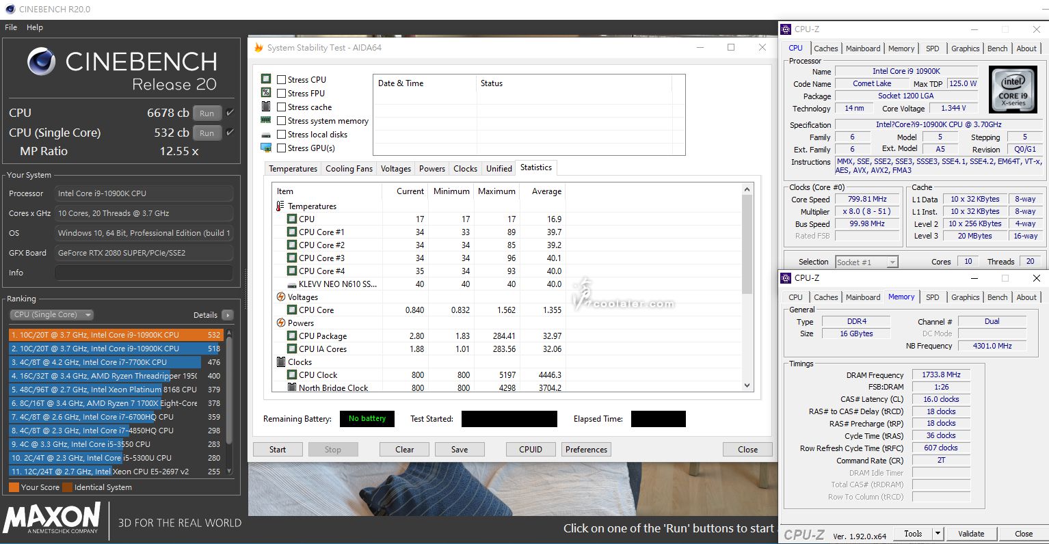The width and height of the screenshot is (1049, 544).
Task: Switch to AIDA64 Temperatures tab
Action: click(293, 169)
